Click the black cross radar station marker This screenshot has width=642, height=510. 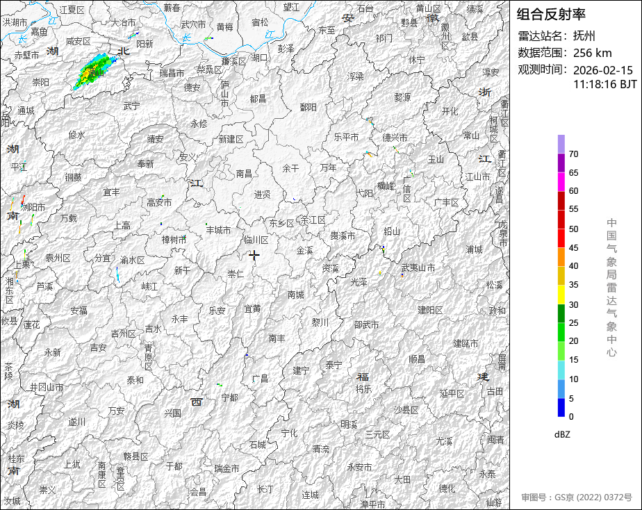tap(254, 256)
